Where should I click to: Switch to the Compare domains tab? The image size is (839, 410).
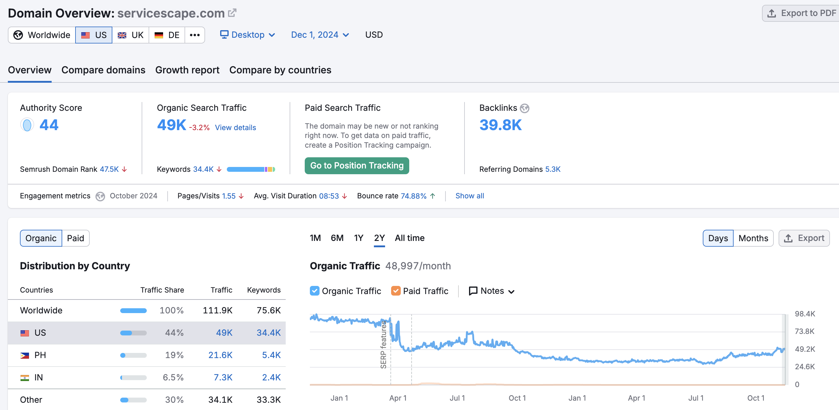tap(103, 70)
